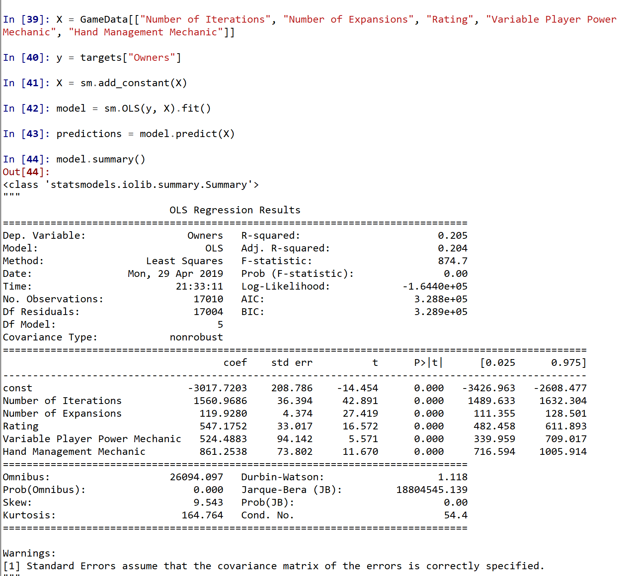Screen dimensions: 620x576
Task: Select the upper bound value 1005.914
Action: [563, 452]
